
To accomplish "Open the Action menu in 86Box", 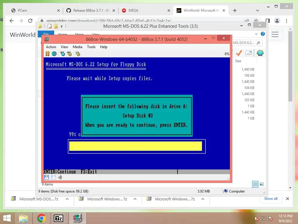I will [51, 47].
